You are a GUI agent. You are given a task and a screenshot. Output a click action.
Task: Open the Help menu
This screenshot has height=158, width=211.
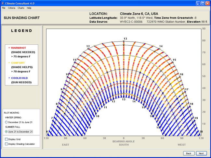(x=29, y=8)
